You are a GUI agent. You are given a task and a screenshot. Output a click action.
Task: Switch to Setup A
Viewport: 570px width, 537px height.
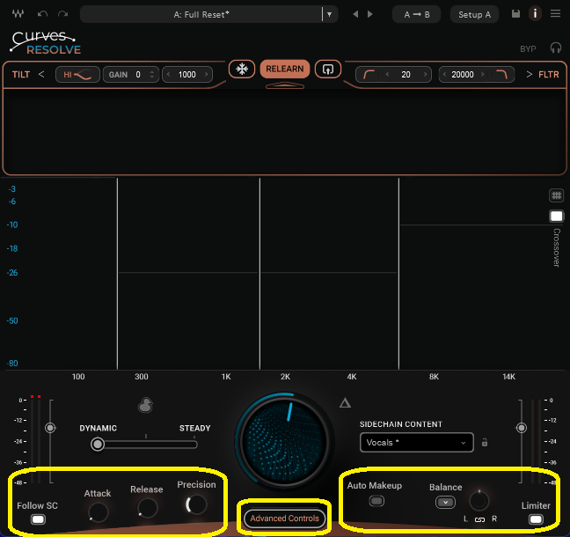coord(475,14)
